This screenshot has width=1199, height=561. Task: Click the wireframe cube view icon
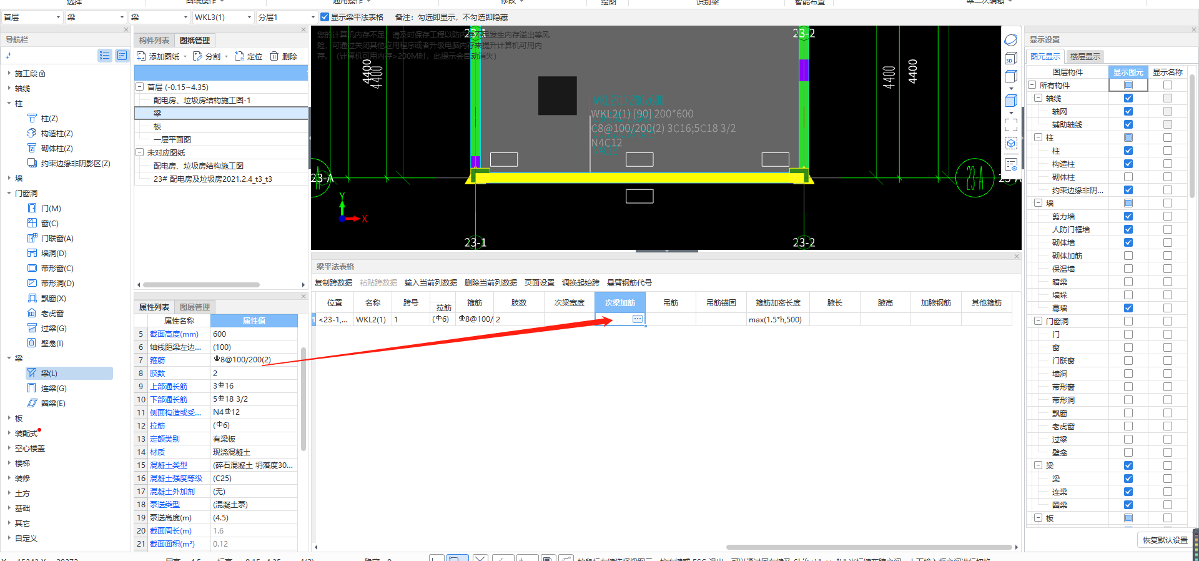pos(1011,77)
